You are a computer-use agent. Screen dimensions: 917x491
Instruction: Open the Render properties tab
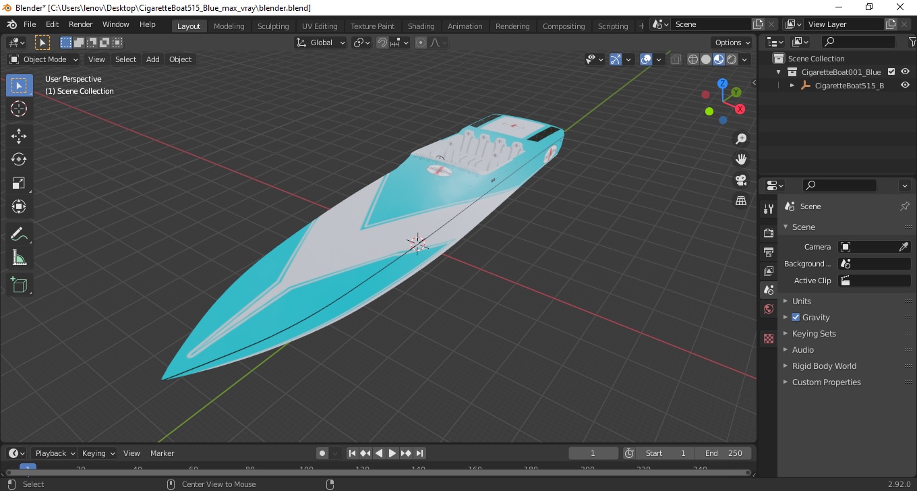point(769,233)
